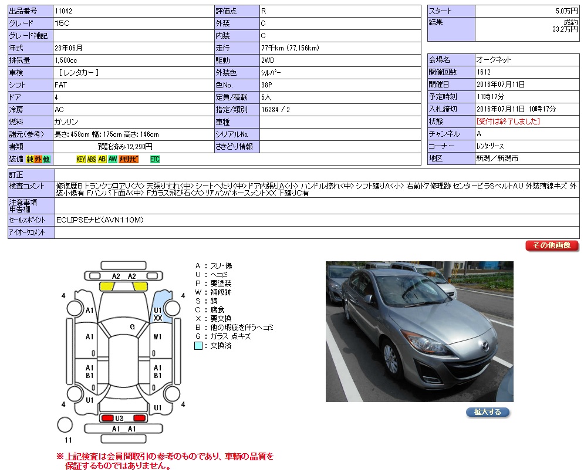Click the spare tire circle on diagram
Viewport: 584px width, 472px height.
point(66,424)
